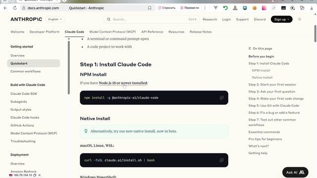Click the Sign up button

click(x=282, y=19)
